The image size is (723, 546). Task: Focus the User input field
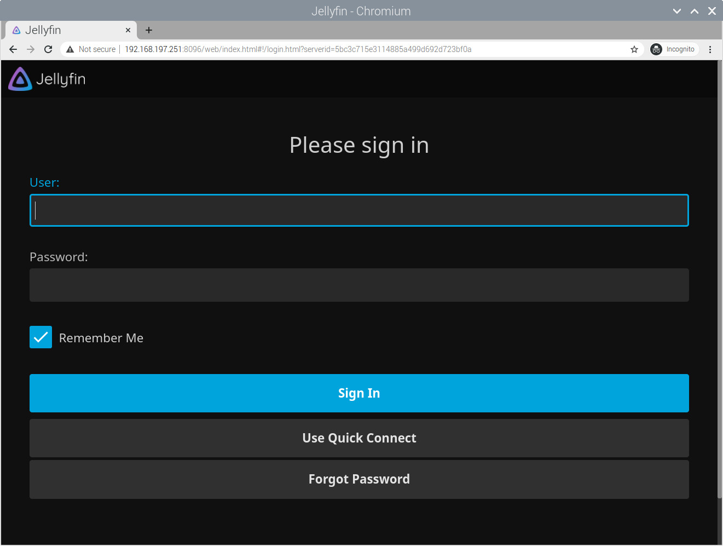pyautogui.click(x=359, y=210)
